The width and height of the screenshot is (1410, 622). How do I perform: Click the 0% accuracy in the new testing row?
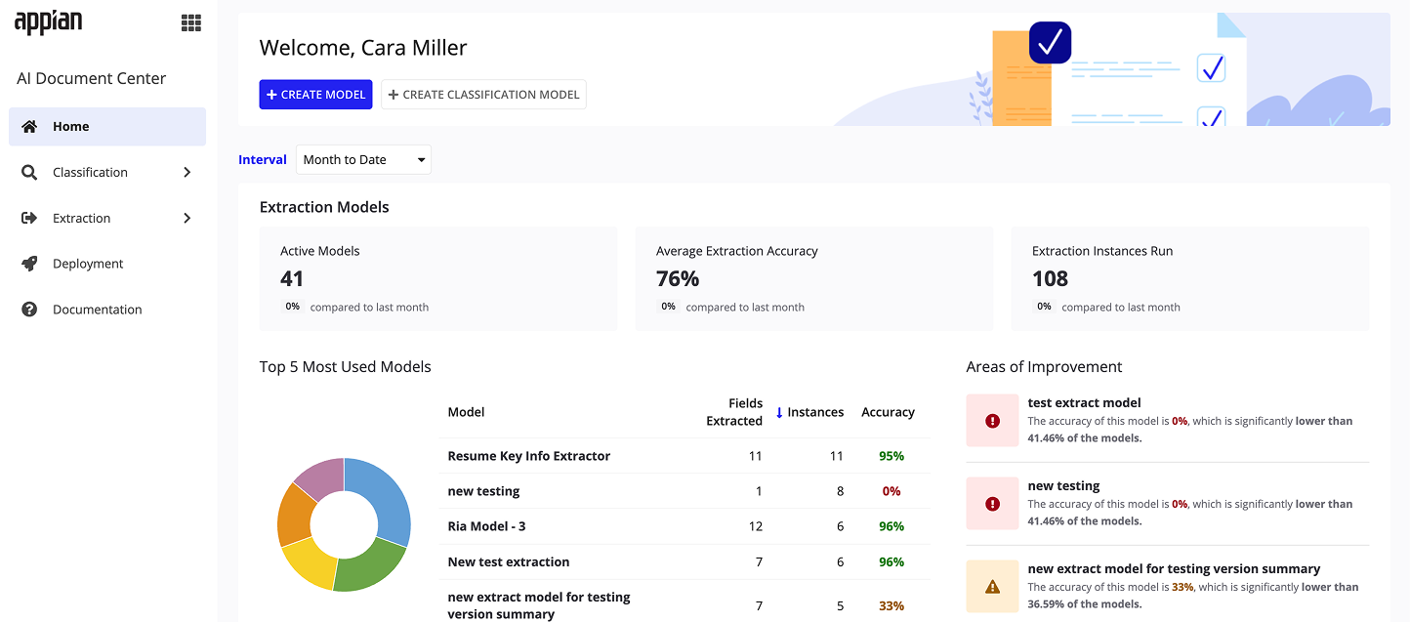point(892,491)
